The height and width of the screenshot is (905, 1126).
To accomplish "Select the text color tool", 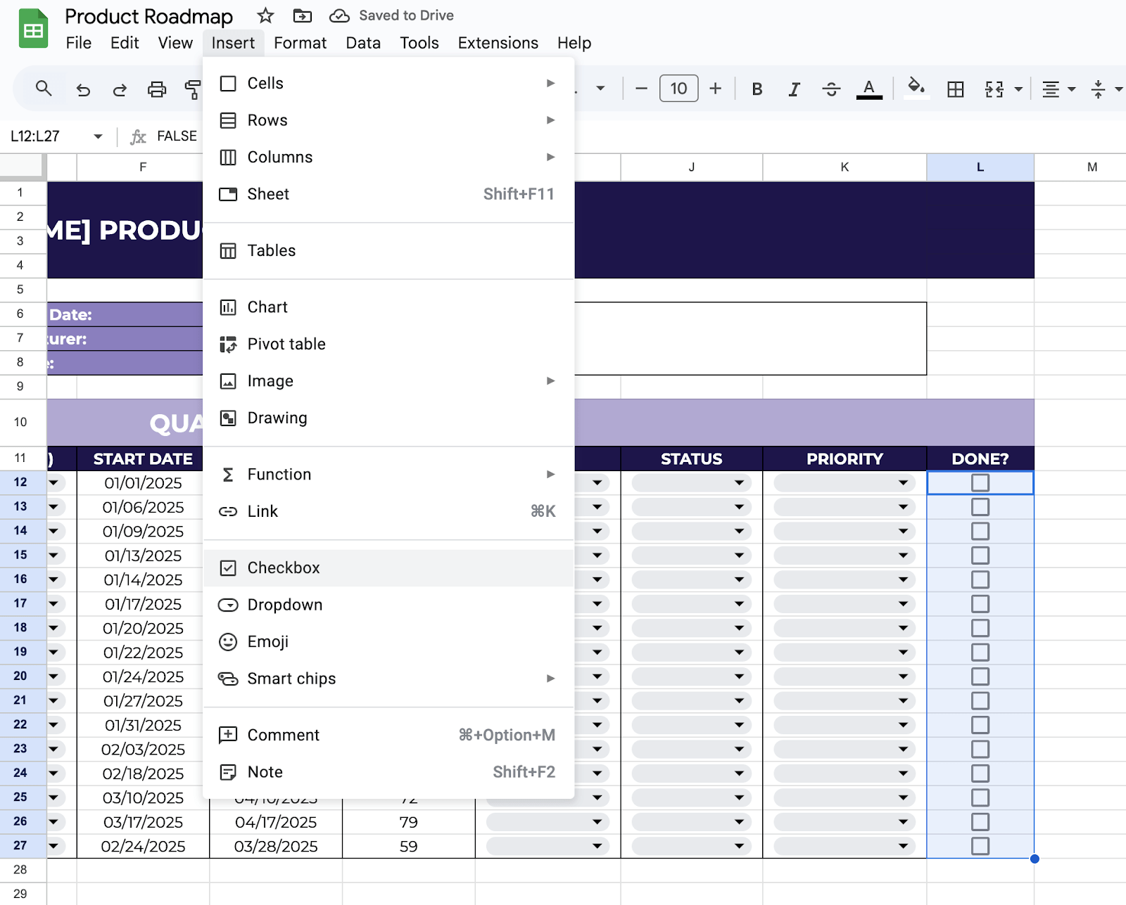I will tap(869, 89).
